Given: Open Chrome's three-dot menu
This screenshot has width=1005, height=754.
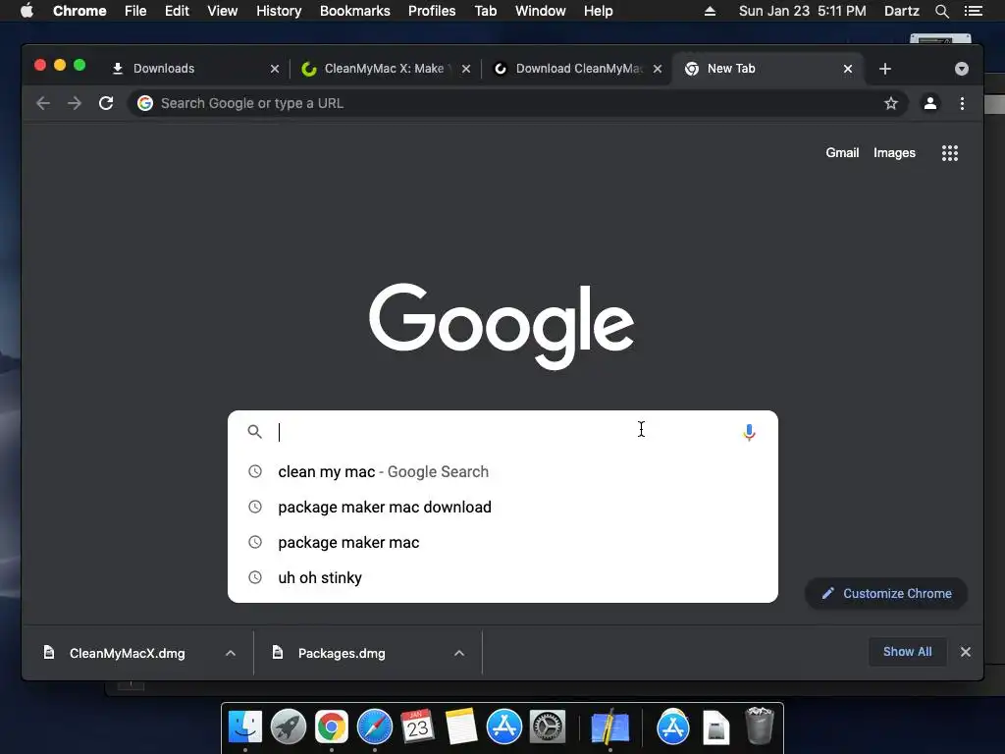Looking at the screenshot, I should (x=962, y=103).
